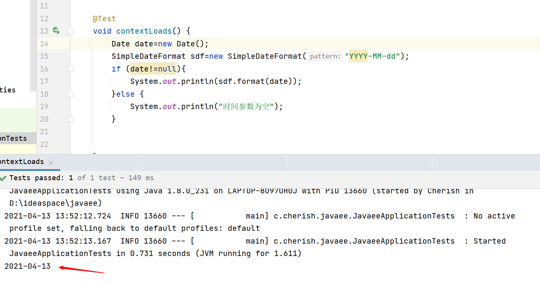This screenshot has height=285, width=540.
Task: Click "Started" in the console log
Action: tap(490, 241)
